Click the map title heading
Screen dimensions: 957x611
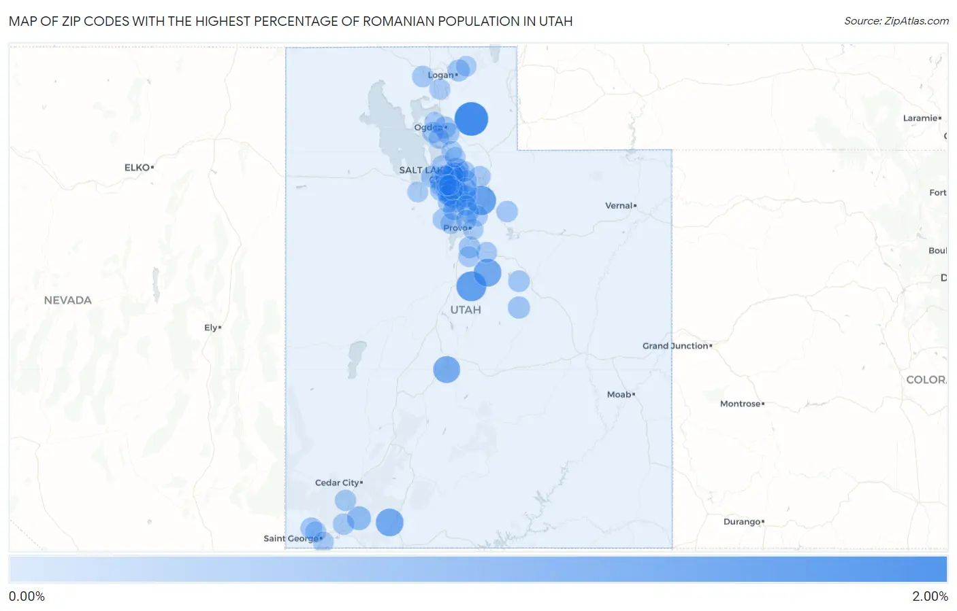pos(291,21)
